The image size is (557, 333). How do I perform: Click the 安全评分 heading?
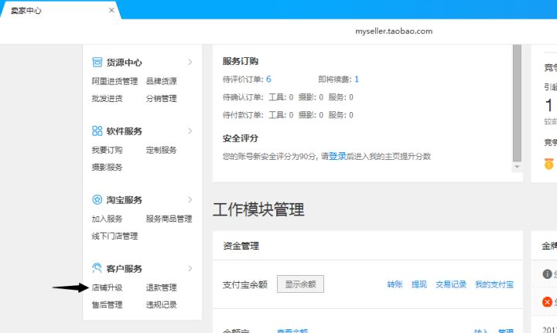(241, 138)
